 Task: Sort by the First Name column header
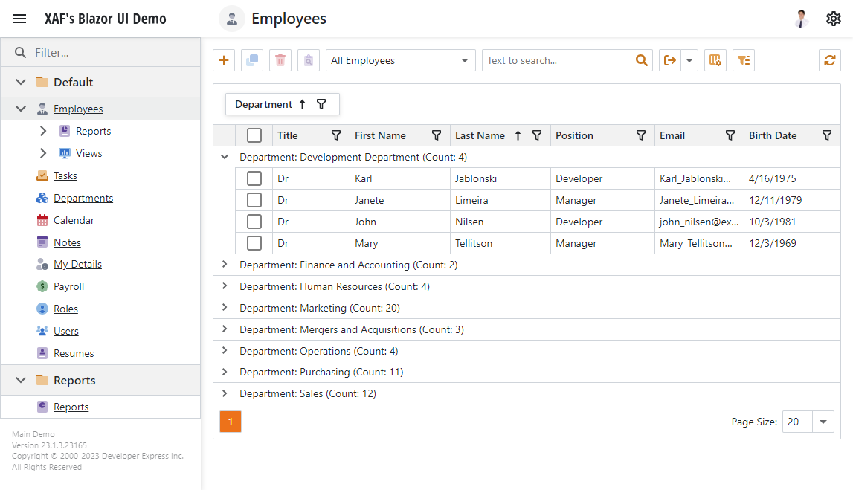380,135
